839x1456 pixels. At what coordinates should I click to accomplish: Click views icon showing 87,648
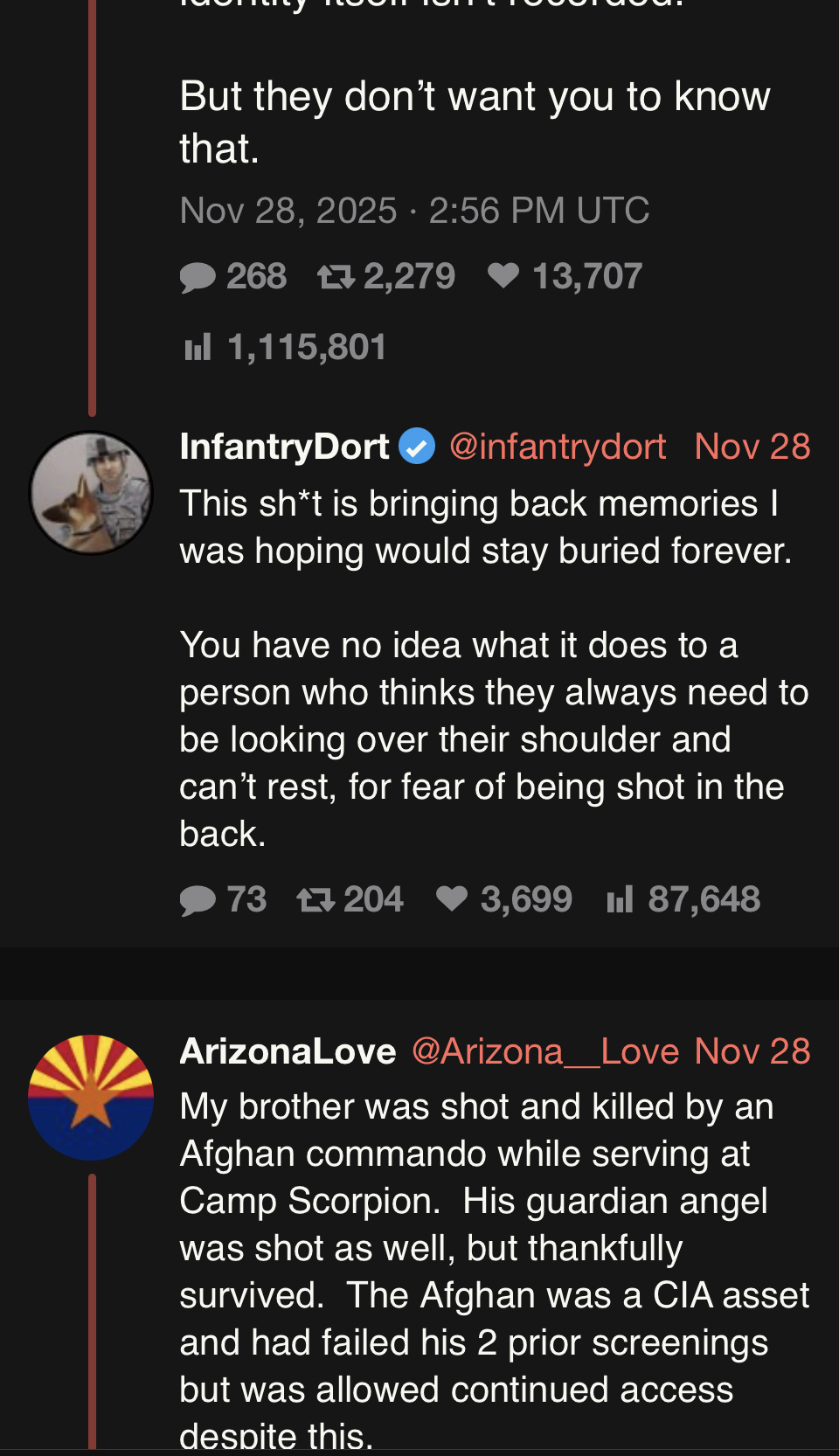coord(619,900)
